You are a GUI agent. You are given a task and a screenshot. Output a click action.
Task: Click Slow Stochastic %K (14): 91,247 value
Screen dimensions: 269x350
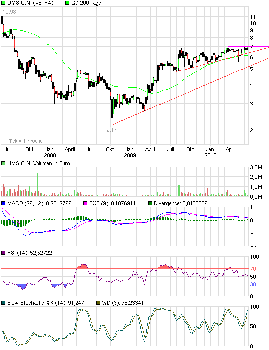coord(46,303)
